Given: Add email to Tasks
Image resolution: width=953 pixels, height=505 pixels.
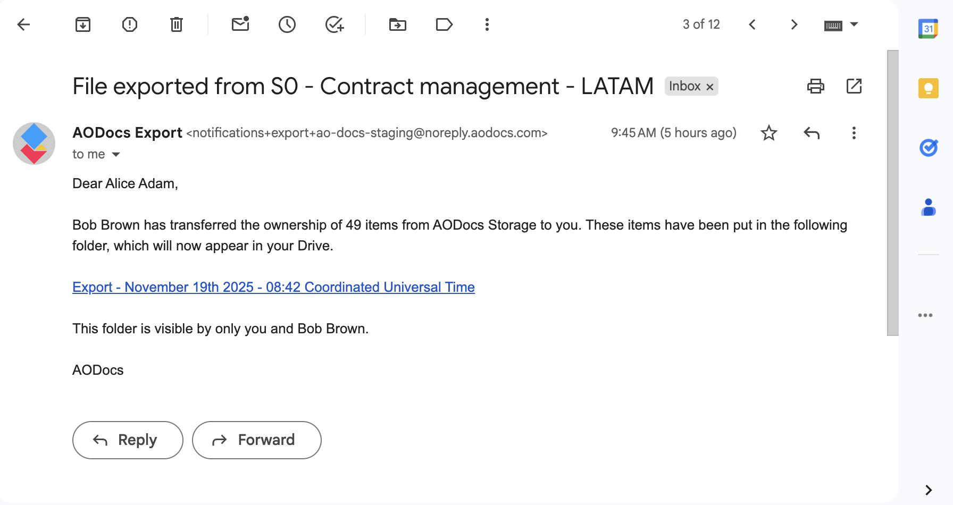Looking at the screenshot, I should click(x=335, y=24).
